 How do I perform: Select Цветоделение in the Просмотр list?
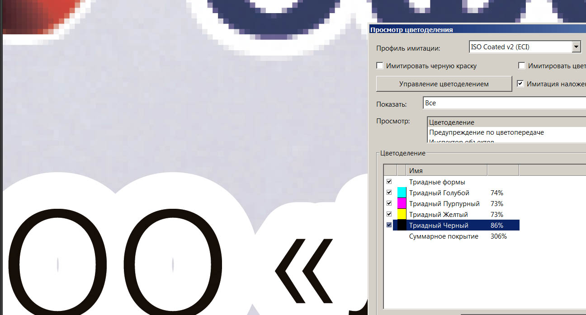coord(507,122)
